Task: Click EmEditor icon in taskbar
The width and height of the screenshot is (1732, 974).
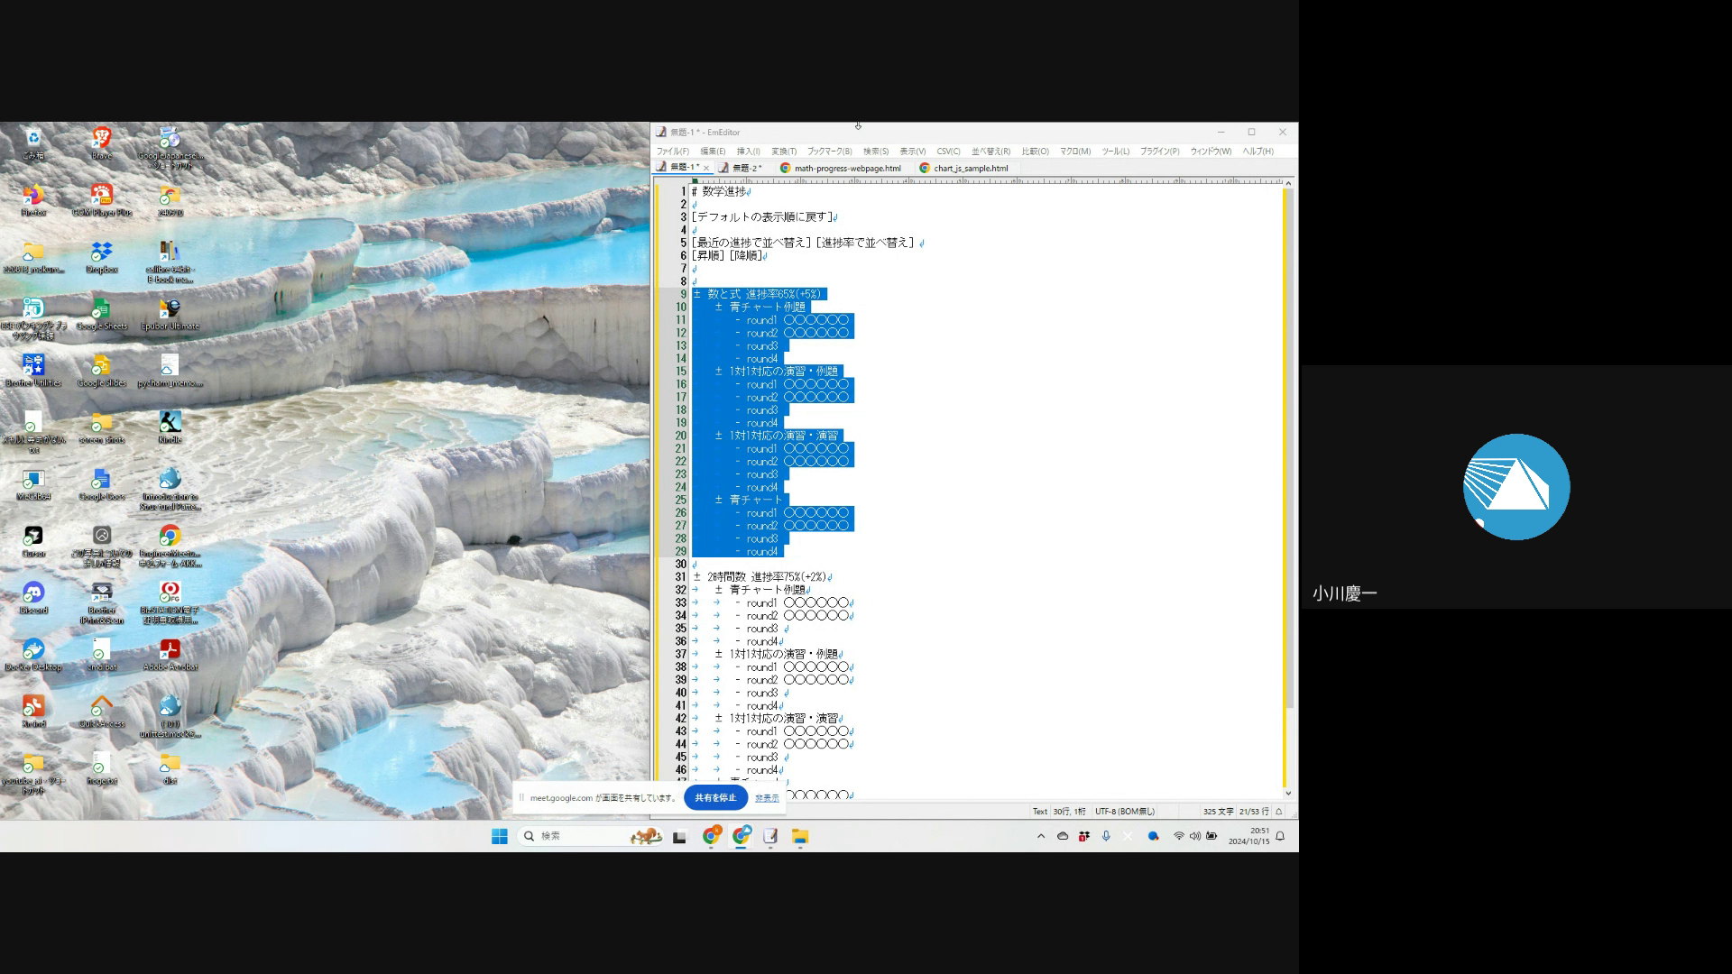Action: pos(770,836)
